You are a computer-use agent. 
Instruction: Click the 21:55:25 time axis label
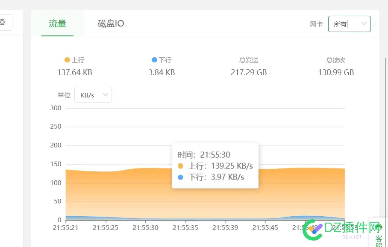pyautogui.click(x=106, y=228)
